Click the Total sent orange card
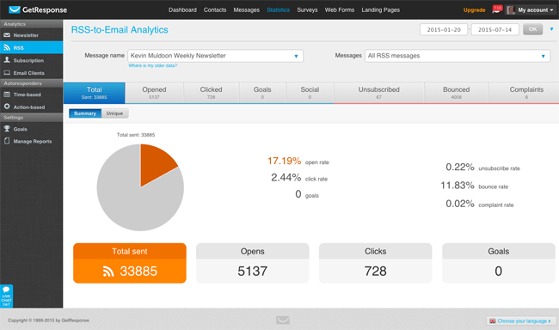The image size is (559, 330). click(130, 263)
